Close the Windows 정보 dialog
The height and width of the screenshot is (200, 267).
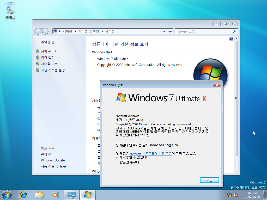[217, 85]
